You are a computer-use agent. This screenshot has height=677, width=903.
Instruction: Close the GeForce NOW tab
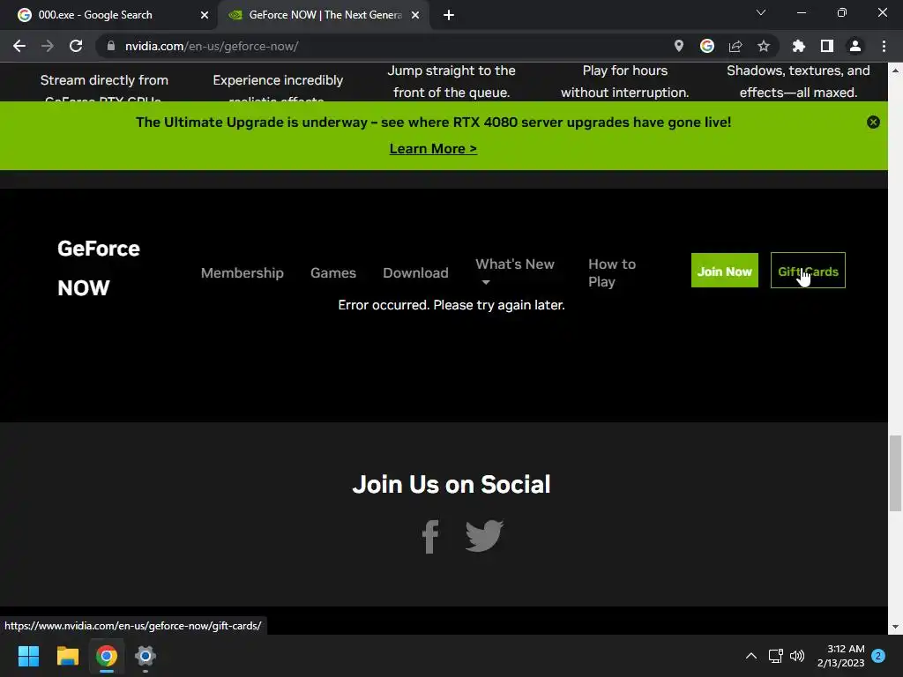click(x=415, y=15)
